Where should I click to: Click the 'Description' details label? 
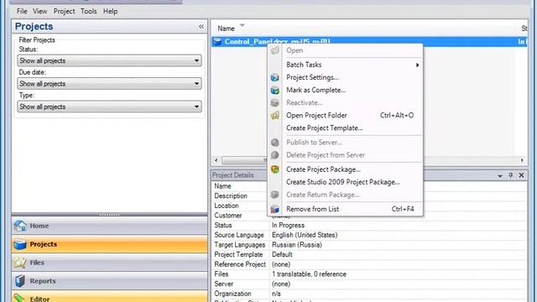coord(231,195)
